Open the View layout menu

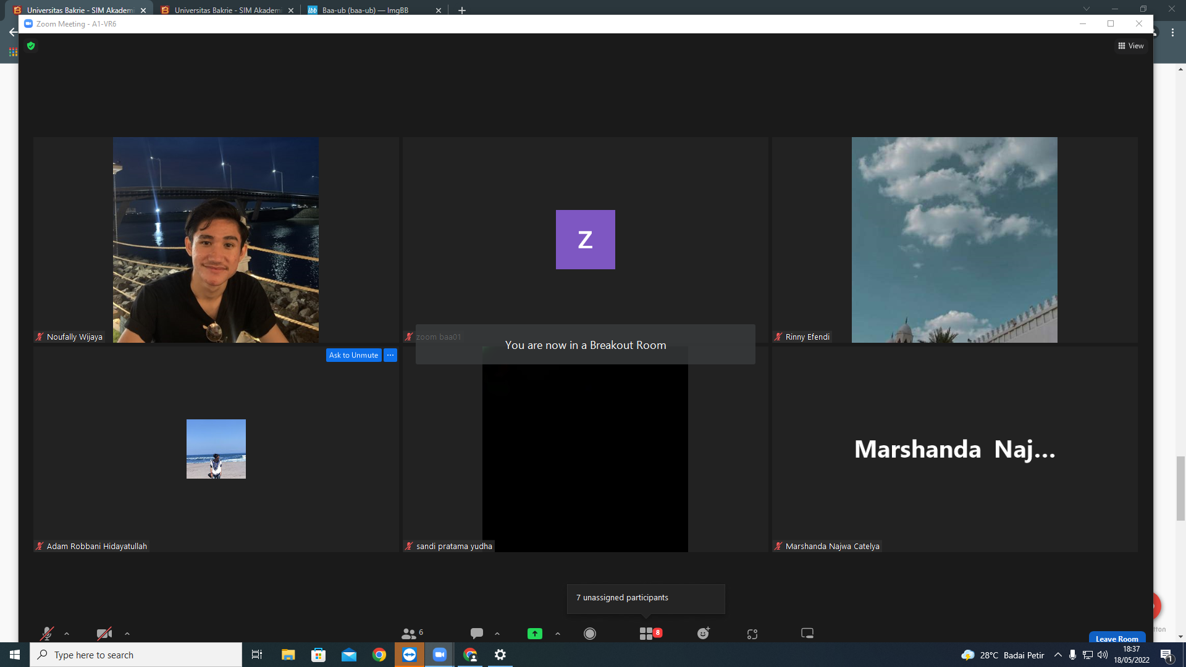[1131, 46]
